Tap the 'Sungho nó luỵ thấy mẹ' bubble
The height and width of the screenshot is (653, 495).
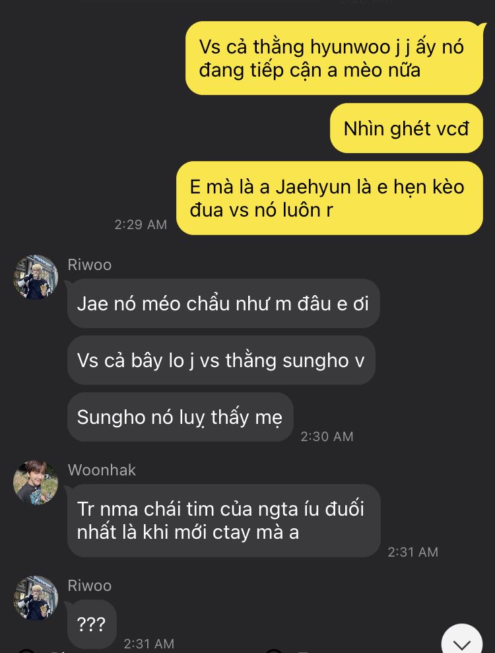180,417
